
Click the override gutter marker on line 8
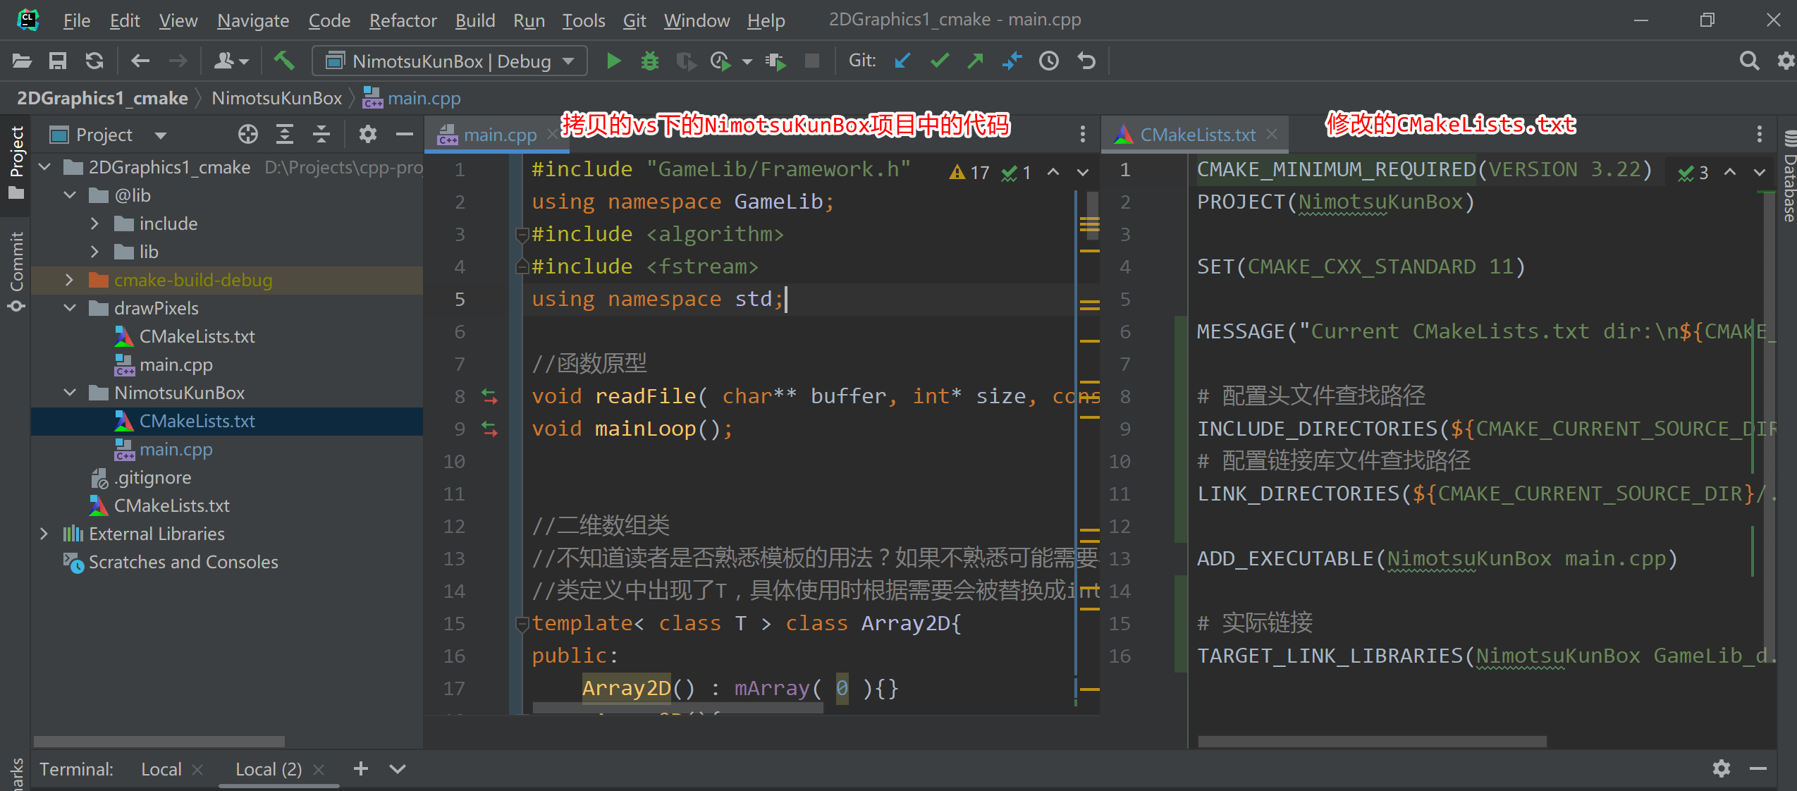(489, 396)
